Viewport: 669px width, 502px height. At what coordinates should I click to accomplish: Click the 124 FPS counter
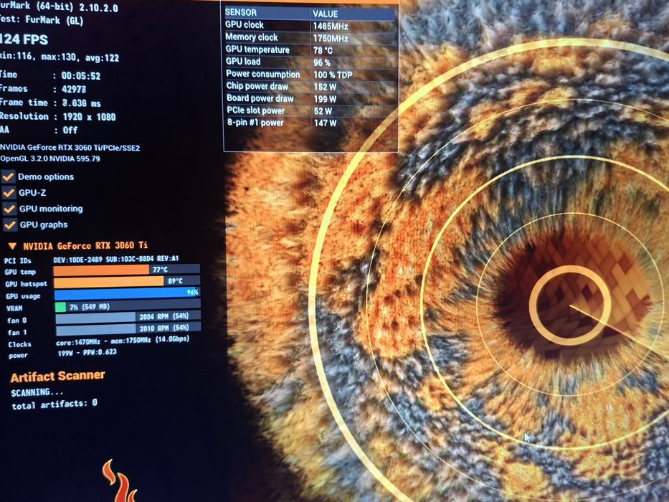pyautogui.click(x=24, y=39)
